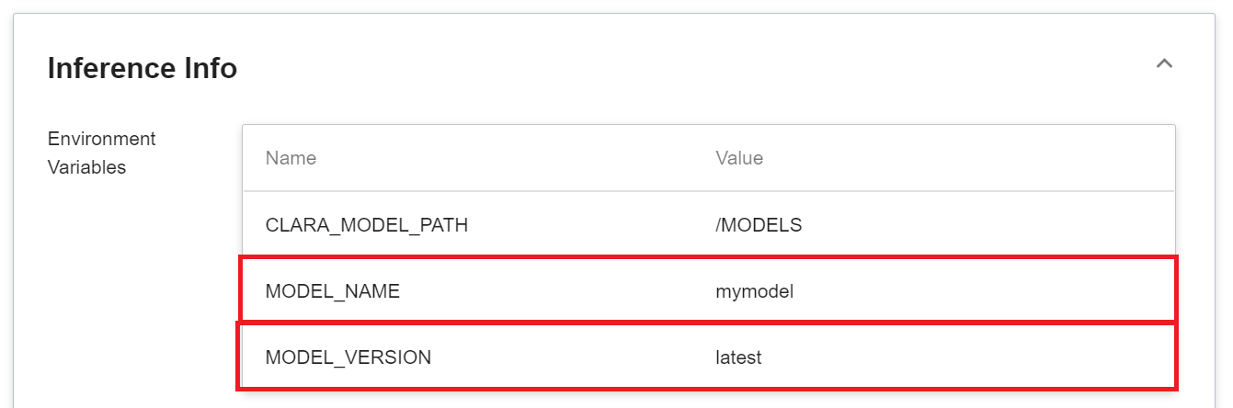Image resolution: width=1233 pixels, height=408 pixels.
Task: Click the word Environment in the label
Action: (102, 139)
